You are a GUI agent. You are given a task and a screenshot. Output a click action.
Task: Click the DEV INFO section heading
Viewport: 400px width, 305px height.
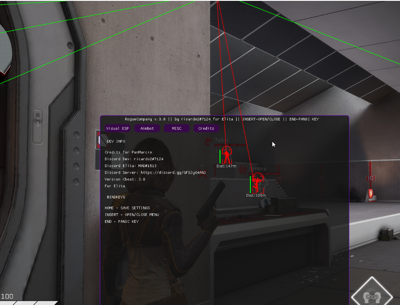116,141
